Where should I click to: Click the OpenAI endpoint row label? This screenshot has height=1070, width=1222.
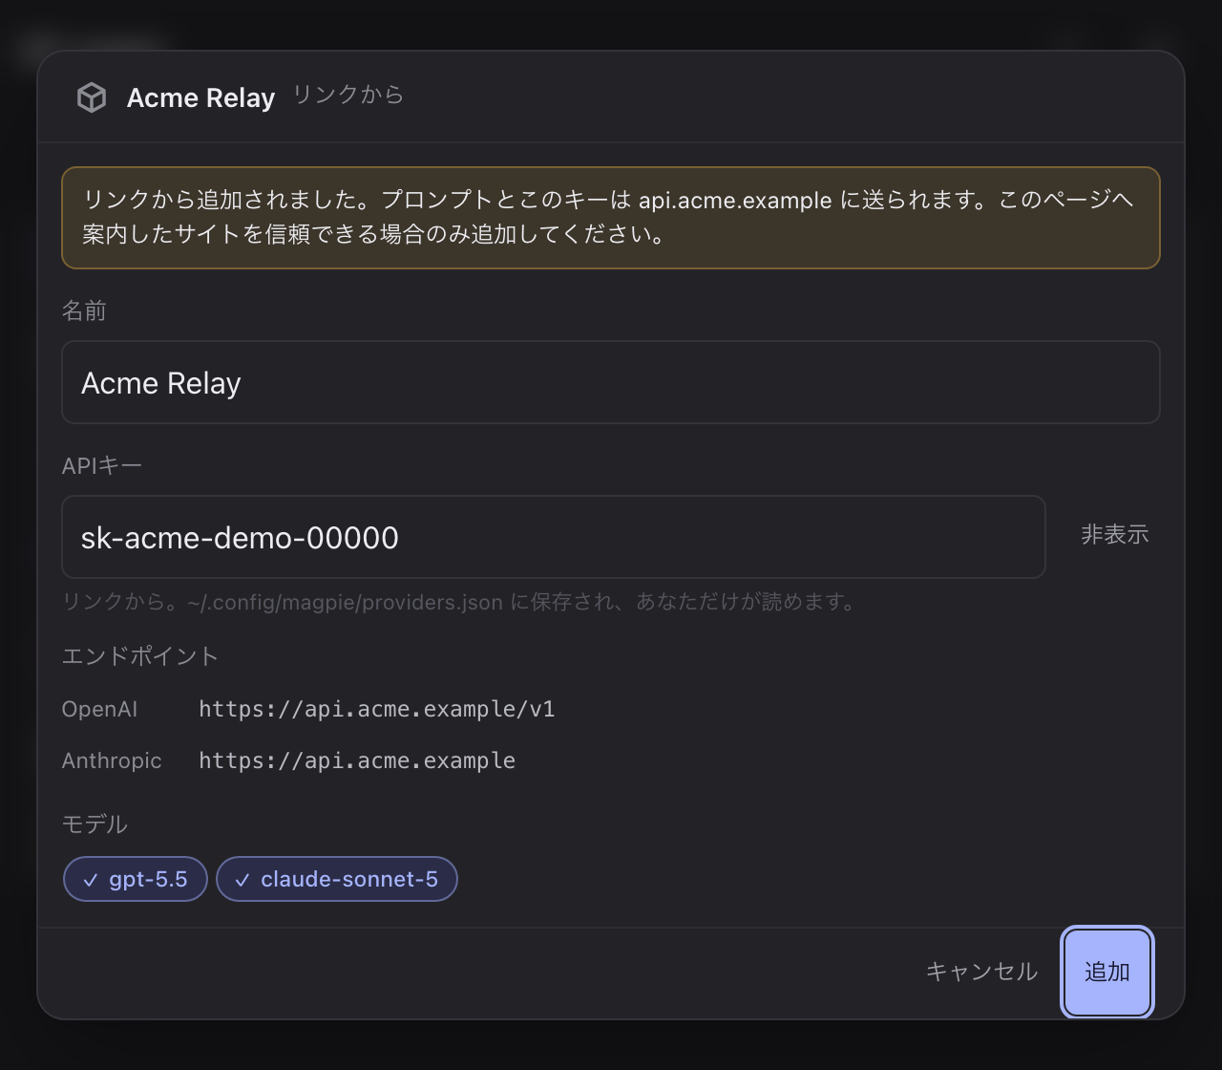[x=99, y=709]
